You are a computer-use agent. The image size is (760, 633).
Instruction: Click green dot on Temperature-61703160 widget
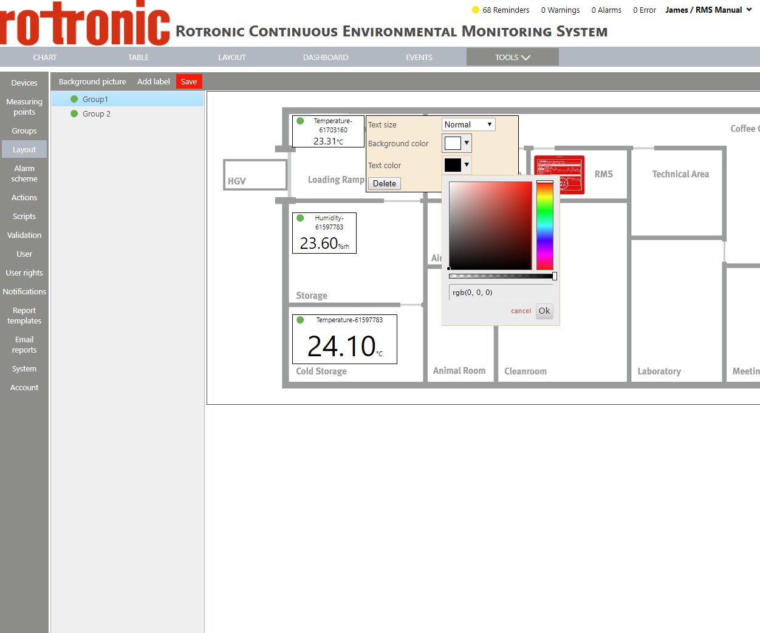pos(300,121)
